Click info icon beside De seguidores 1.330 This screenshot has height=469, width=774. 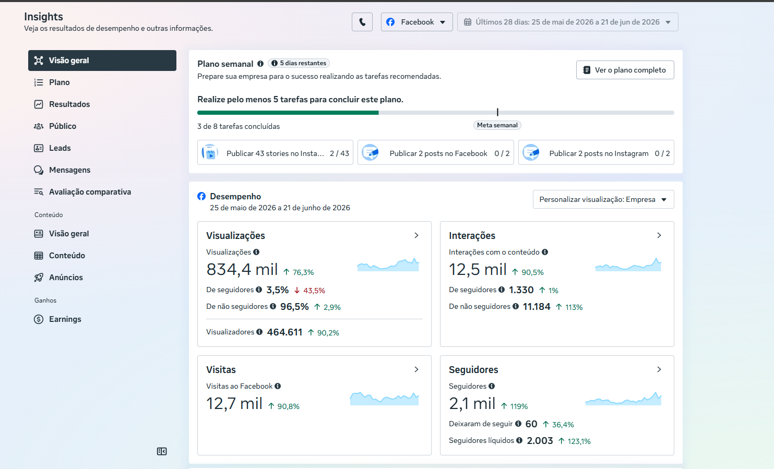click(x=502, y=290)
